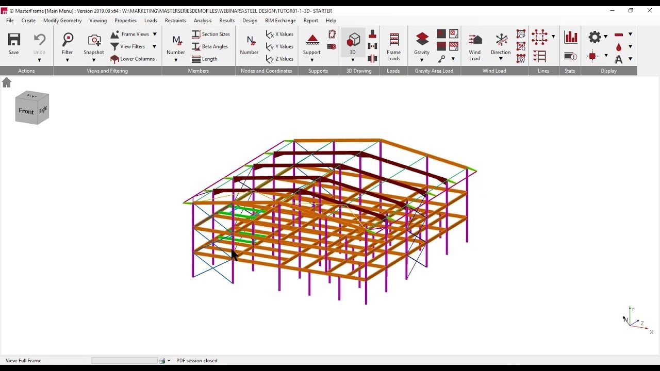This screenshot has height=371, width=660.
Task: Click the Undo arrow icon
Action: pyautogui.click(x=40, y=40)
